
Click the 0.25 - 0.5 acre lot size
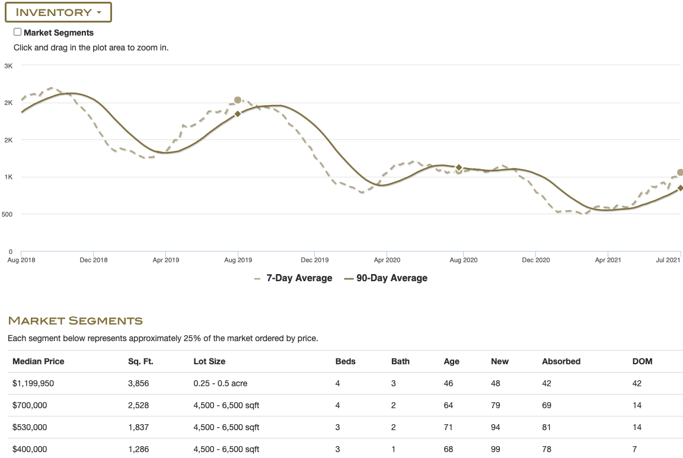pyautogui.click(x=221, y=383)
